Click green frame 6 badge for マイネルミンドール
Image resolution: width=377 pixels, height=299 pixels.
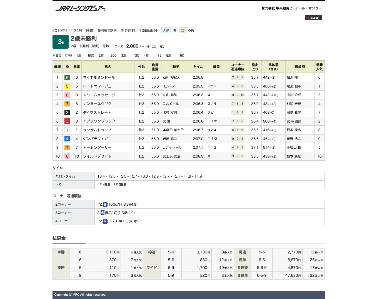(x=67, y=78)
